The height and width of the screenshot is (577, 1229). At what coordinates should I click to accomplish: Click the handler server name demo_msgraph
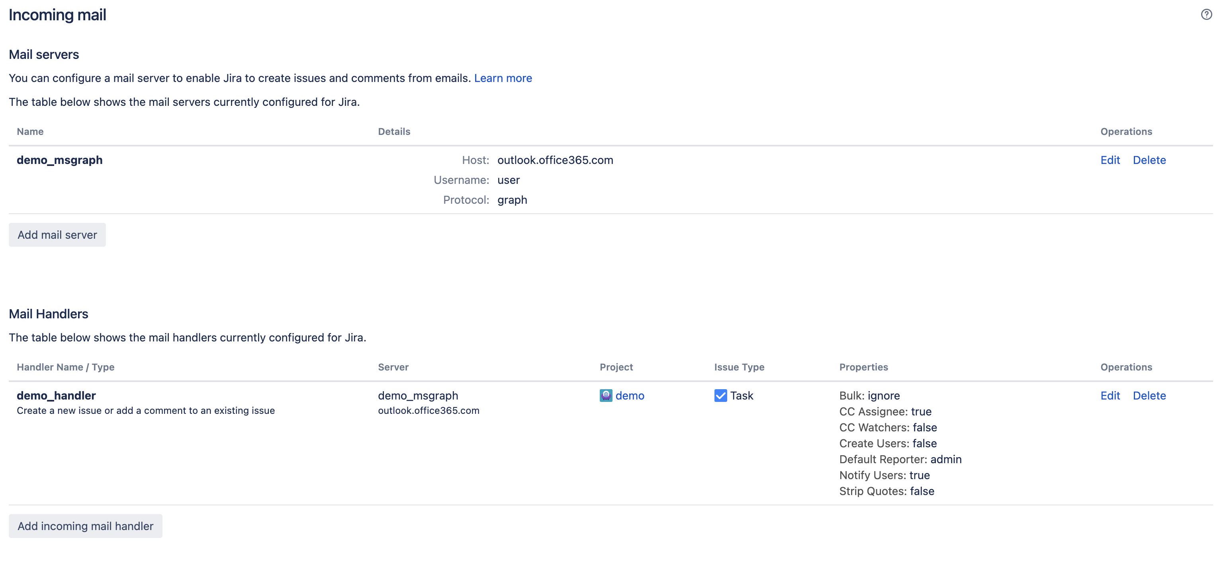(418, 395)
